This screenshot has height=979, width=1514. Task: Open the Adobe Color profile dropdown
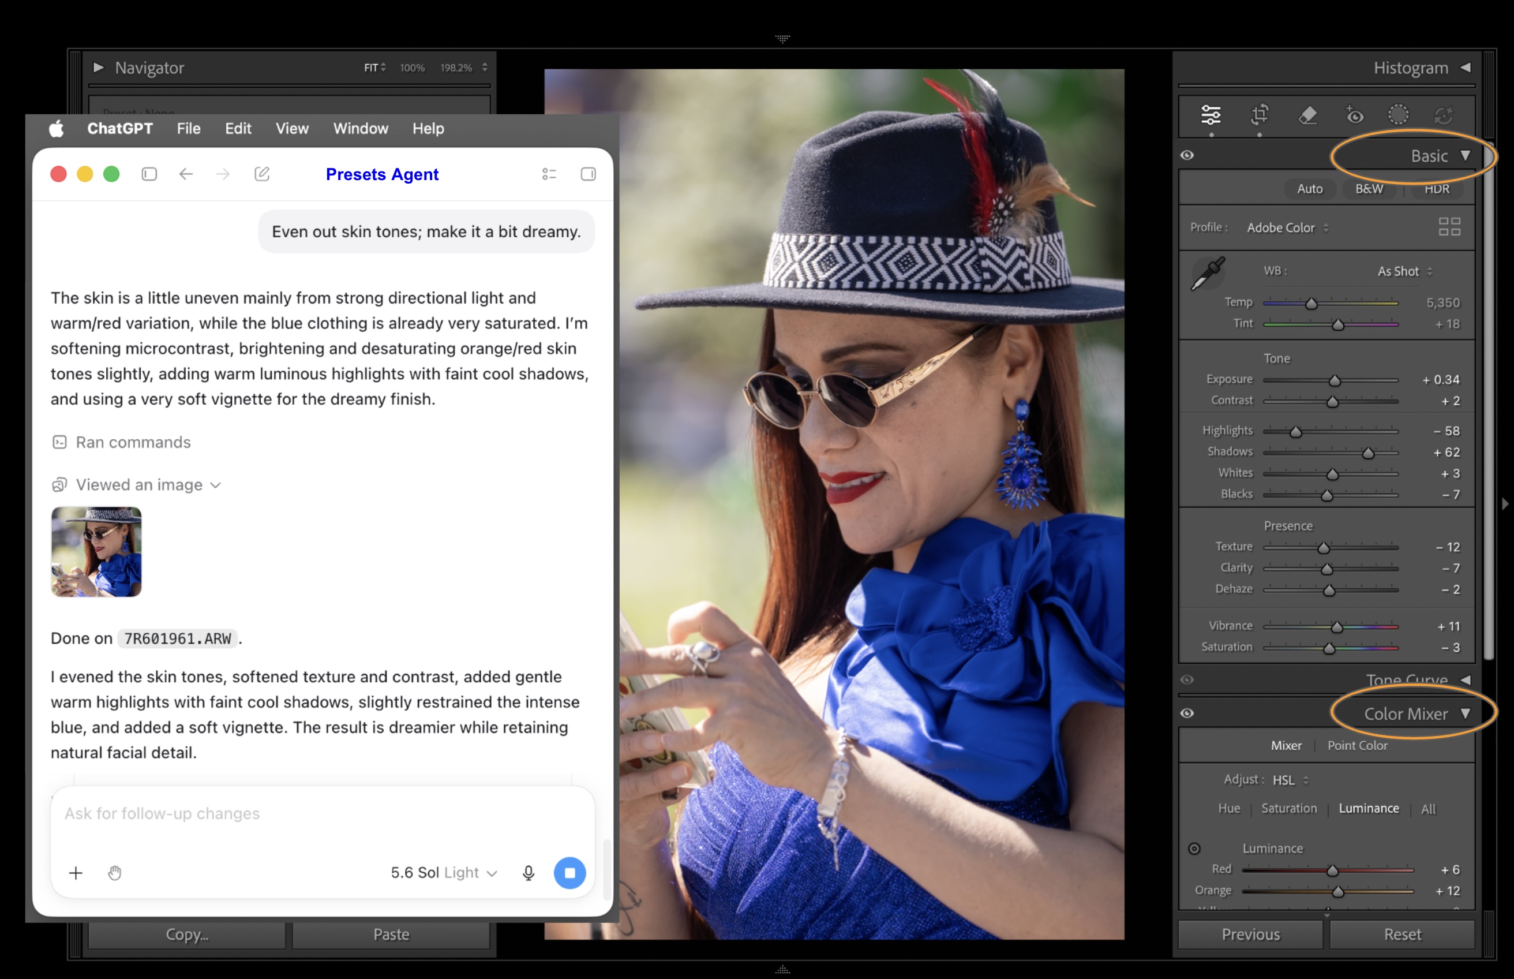coord(1287,227)
